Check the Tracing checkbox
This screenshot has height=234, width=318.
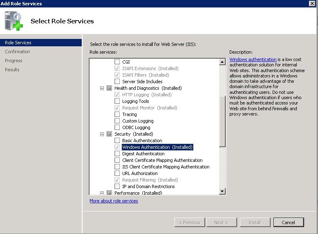pos(117,114)
